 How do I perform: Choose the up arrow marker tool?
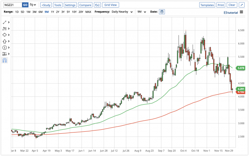click(x=5, y=41)
